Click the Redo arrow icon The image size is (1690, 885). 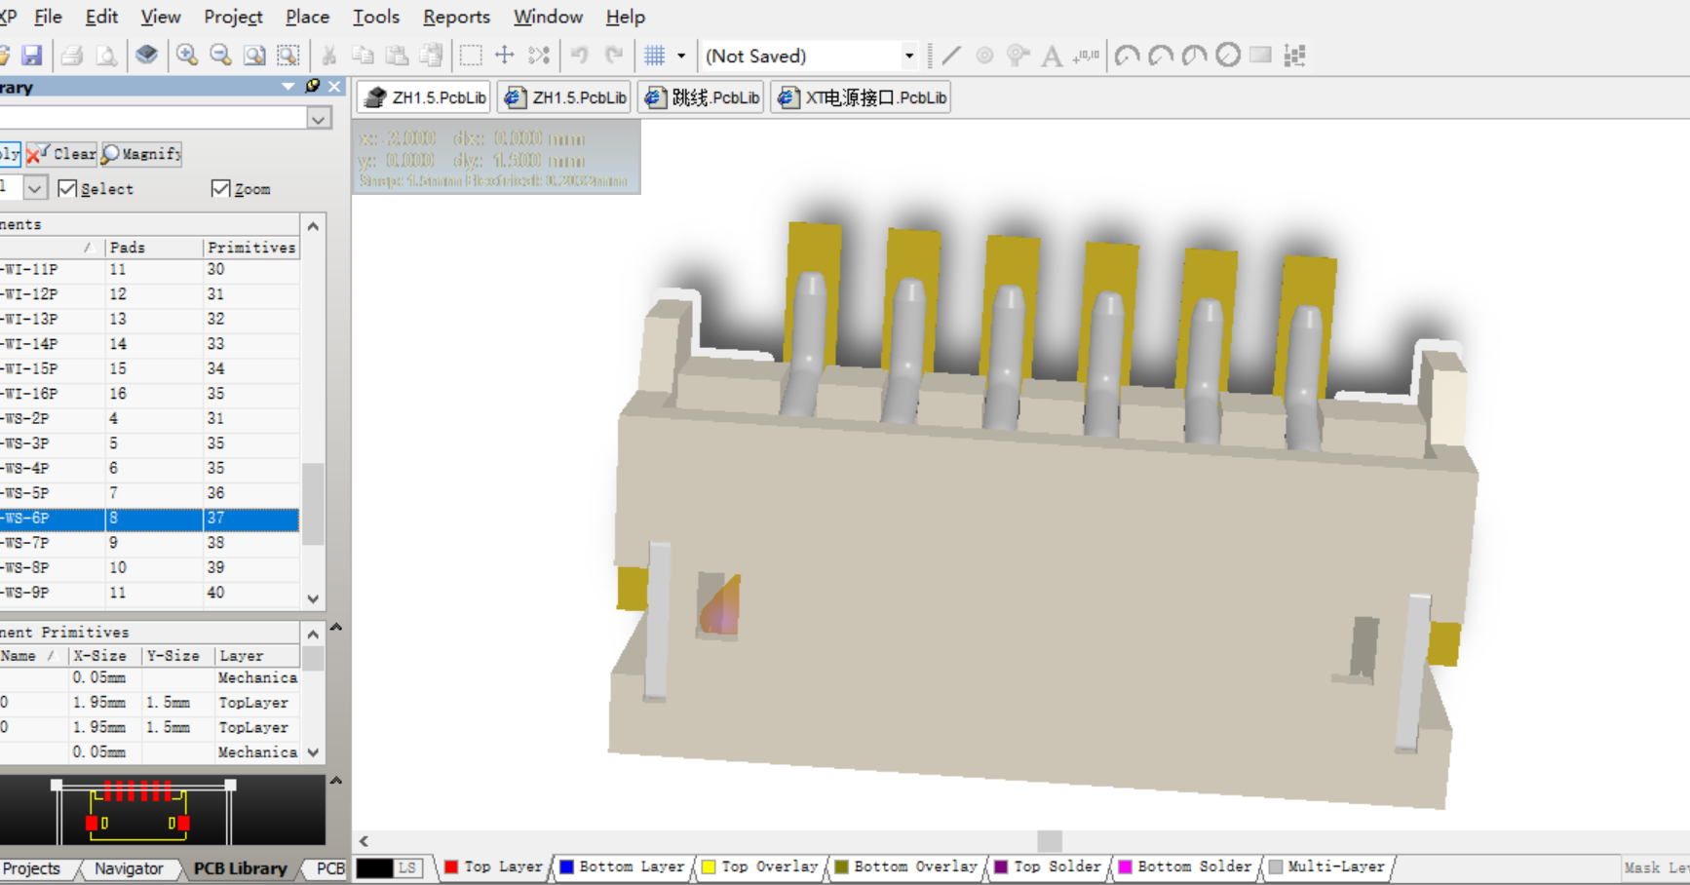click(614, 56)
